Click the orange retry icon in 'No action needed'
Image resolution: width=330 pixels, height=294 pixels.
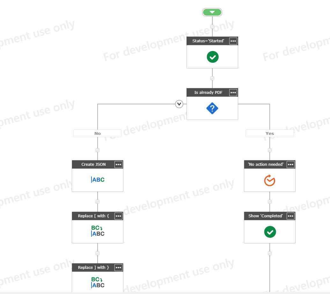pos(270,180)
